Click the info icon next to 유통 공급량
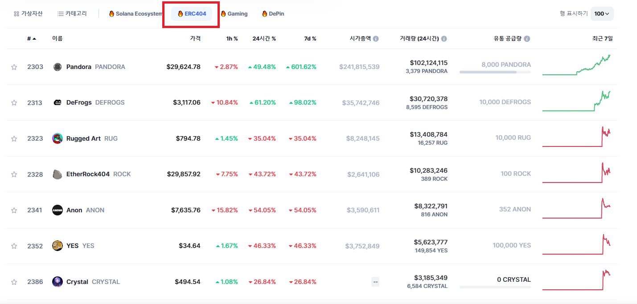Screen dimensions: 637x304 pos(527,39)
